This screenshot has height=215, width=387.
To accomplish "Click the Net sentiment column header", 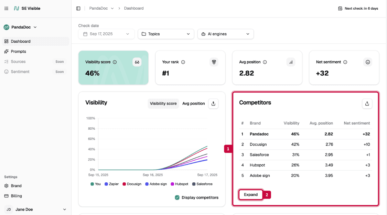I will (357, 123).
